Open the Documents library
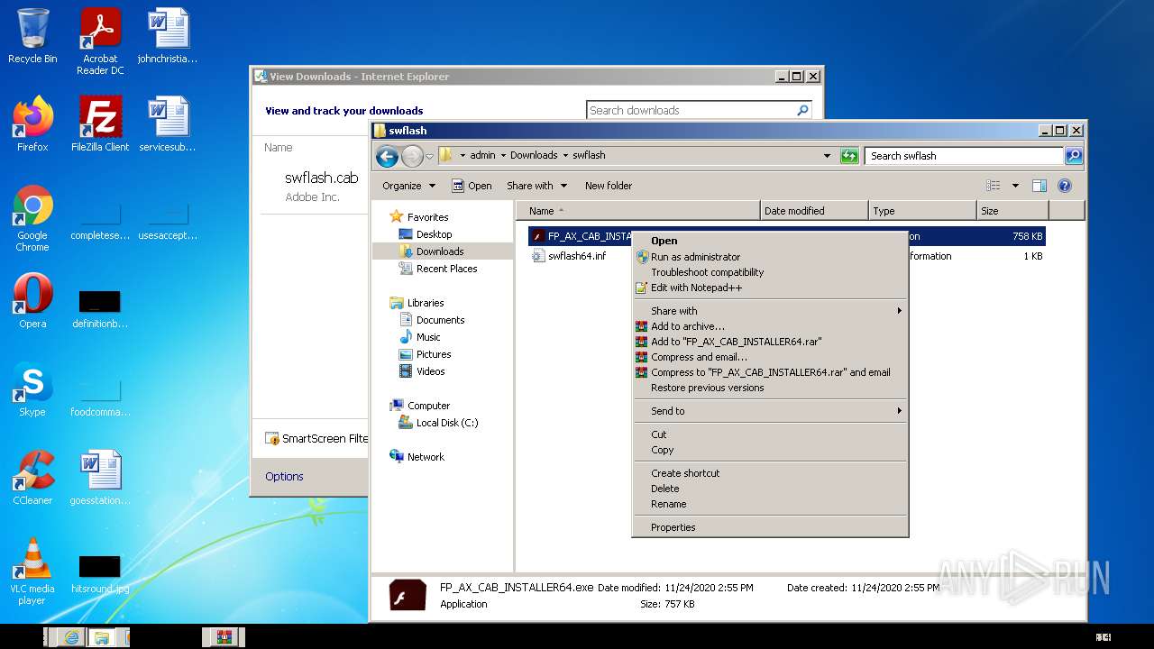 (x=432, y=320)
